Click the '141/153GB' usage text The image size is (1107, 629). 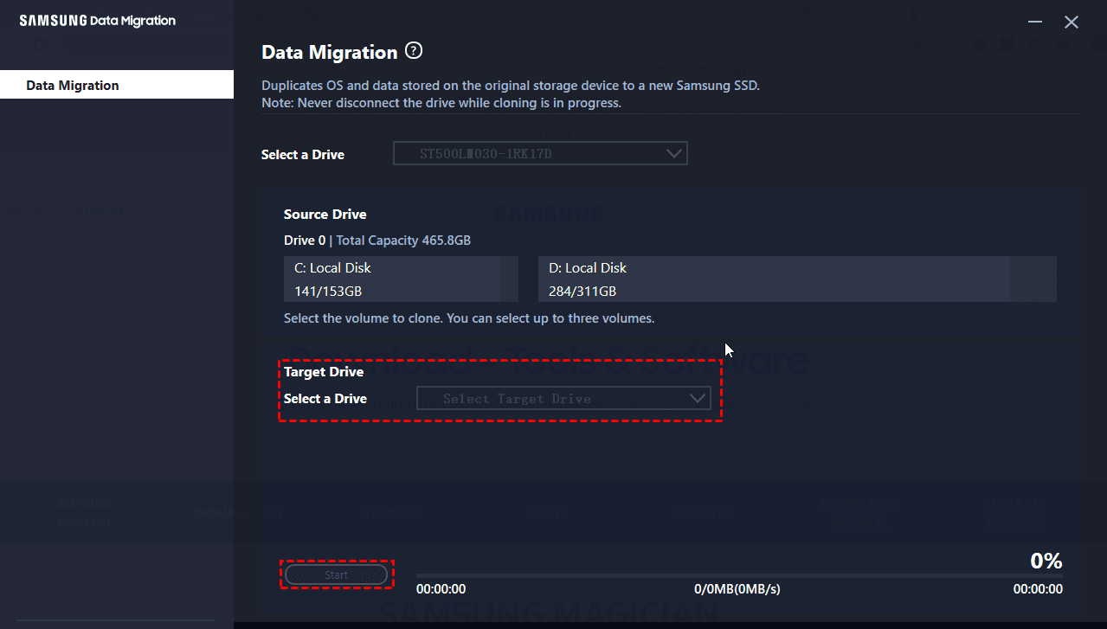point(328,292)
